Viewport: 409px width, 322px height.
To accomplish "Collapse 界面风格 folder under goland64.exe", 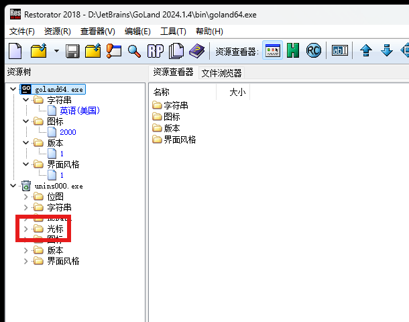I will tap(26, 164).
